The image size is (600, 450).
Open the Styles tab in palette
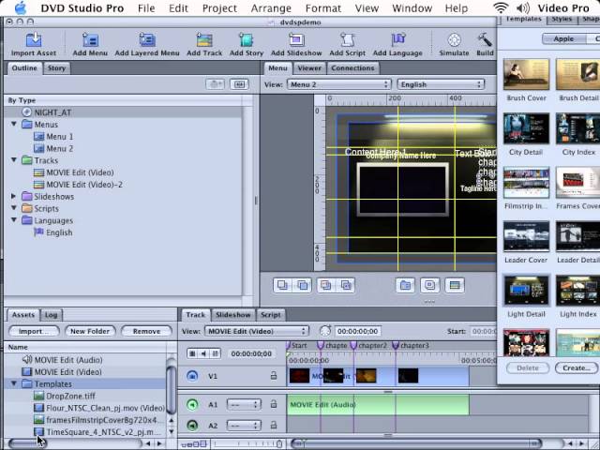tap(562, 19)
